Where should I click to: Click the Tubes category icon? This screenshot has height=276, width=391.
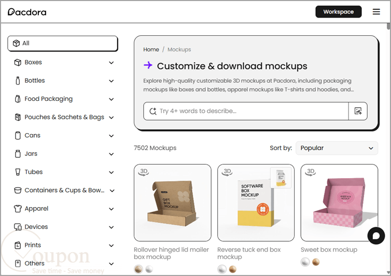point(18,172)
